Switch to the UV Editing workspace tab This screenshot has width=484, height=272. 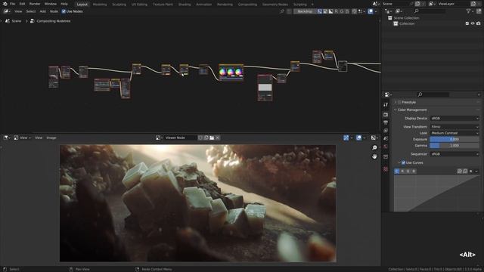(x=139, y=5)
